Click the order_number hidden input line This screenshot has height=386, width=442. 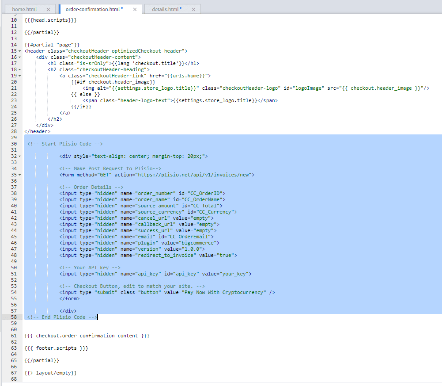tap(142, 193)
